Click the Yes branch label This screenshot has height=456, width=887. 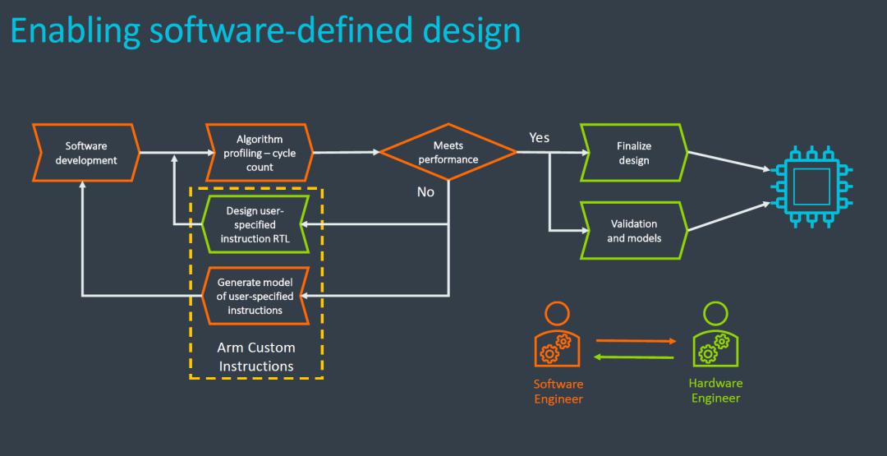[539, 137]
